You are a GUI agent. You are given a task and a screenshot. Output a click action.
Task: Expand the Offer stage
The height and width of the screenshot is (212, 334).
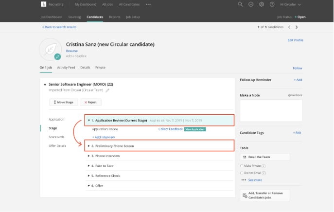click(89, 186)
